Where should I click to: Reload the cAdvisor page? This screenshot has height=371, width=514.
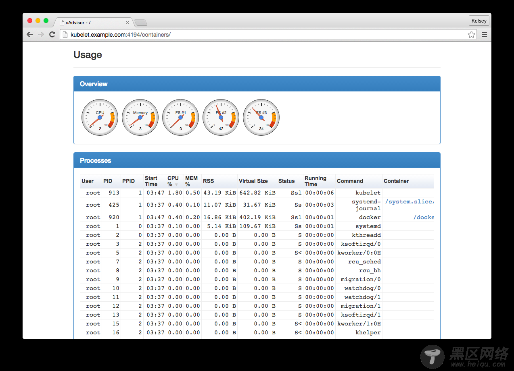(52, 35)
